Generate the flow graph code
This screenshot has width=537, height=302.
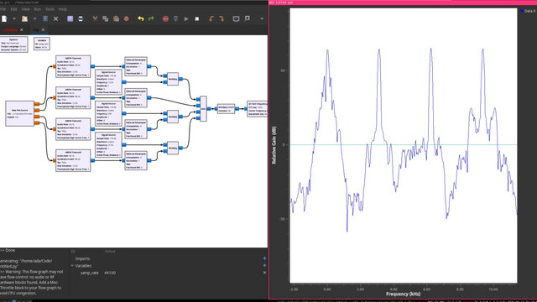175,18
